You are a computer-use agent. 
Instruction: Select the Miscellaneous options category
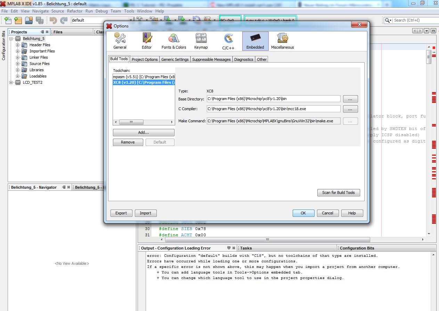pos(282,41)
